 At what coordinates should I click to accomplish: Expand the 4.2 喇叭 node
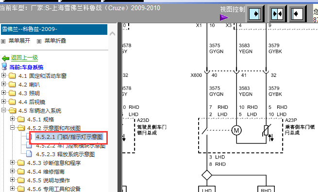[3, 84]
